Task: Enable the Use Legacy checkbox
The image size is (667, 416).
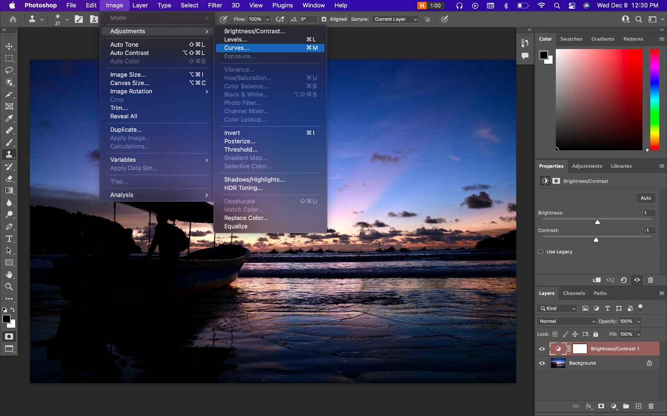Action: tap(541, 252)
